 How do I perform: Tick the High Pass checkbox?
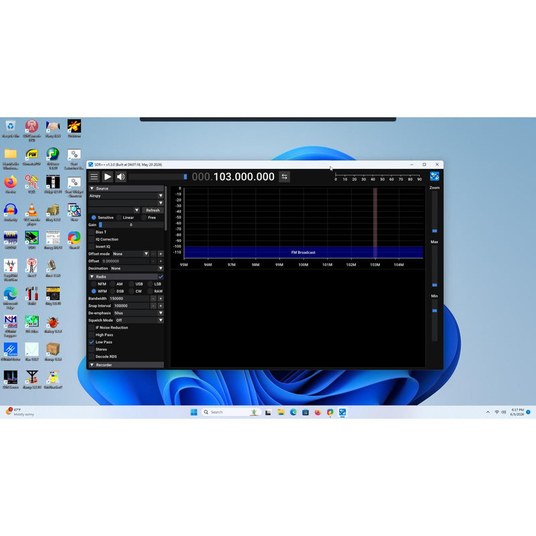click(92, 334)
